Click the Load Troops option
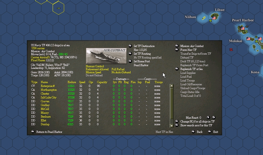The image size is (263, 155). point(188,80)
